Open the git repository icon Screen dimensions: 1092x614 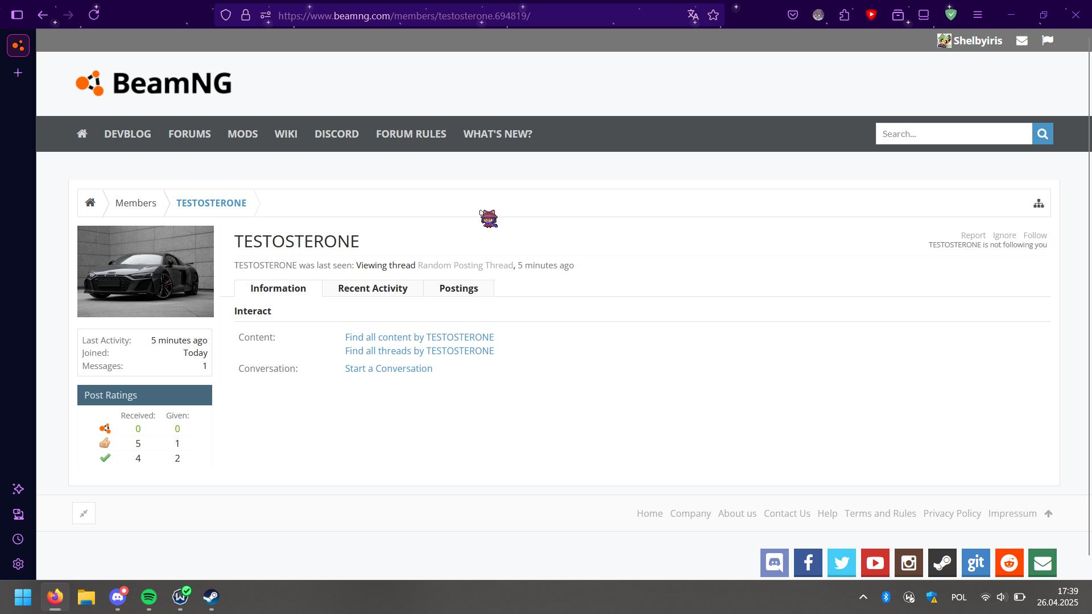coord(975,563)
